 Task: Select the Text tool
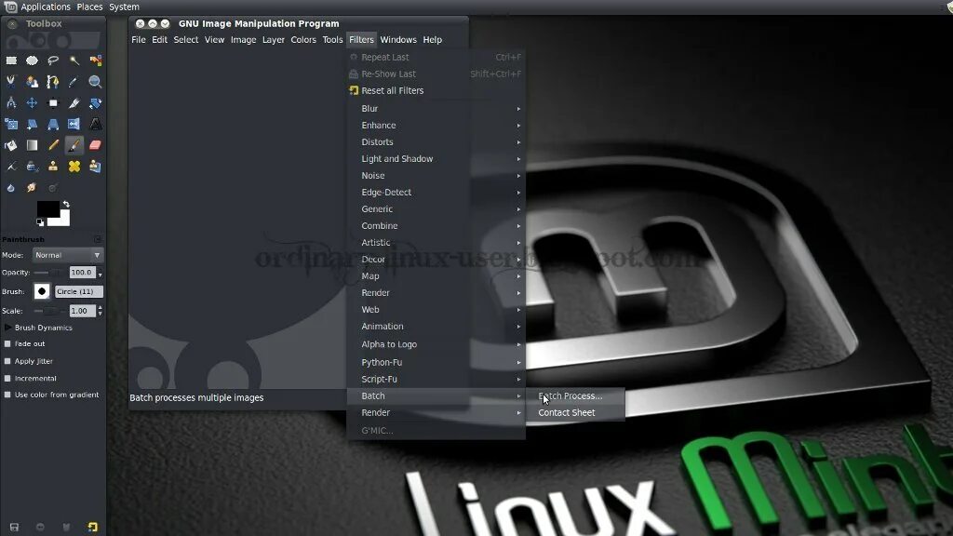(96, 124)
